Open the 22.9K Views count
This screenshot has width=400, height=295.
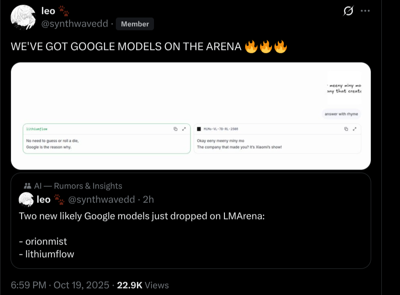tap(143, 285)
